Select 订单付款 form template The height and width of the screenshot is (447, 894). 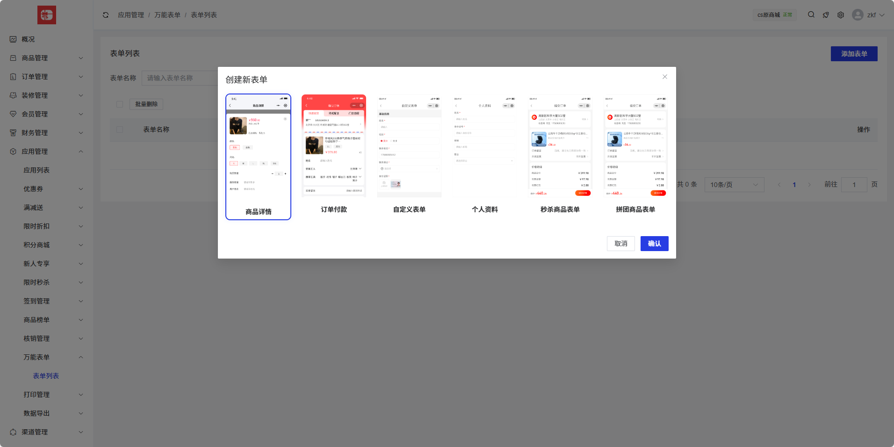(x=334, y=155)
